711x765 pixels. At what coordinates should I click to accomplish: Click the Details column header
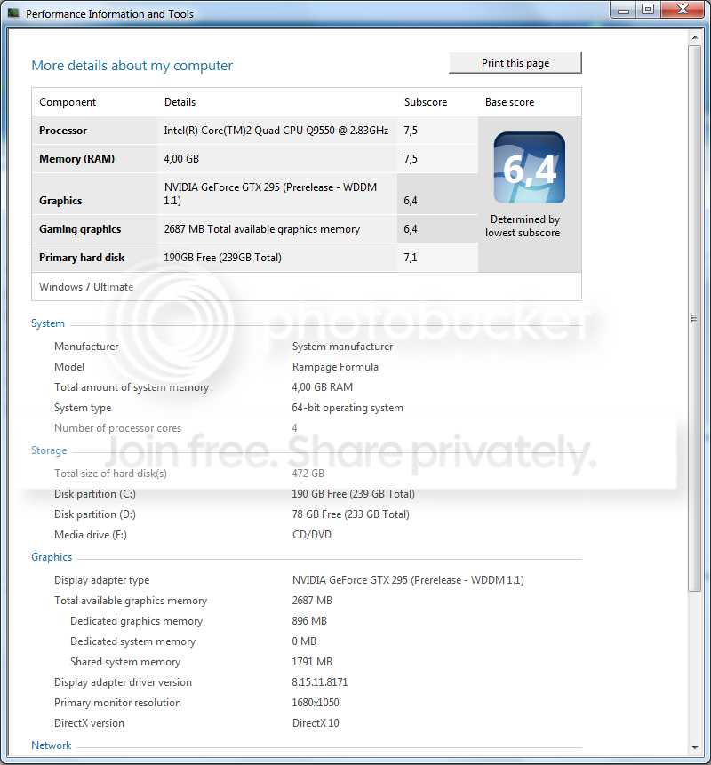coord(180,102)
